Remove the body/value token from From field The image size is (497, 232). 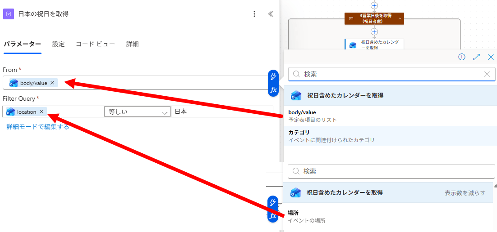(52, 83)
